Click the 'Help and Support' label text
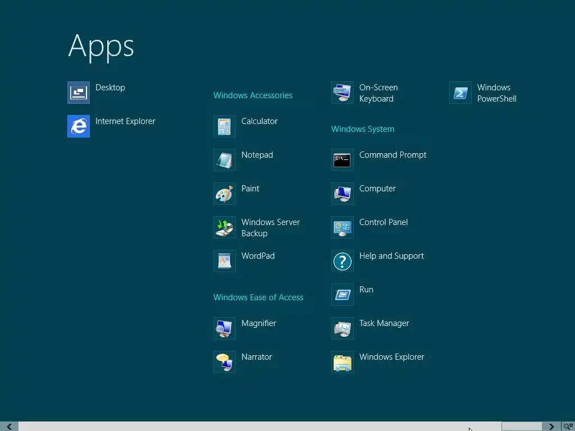The image size is (575, 431). coord(391,256)
